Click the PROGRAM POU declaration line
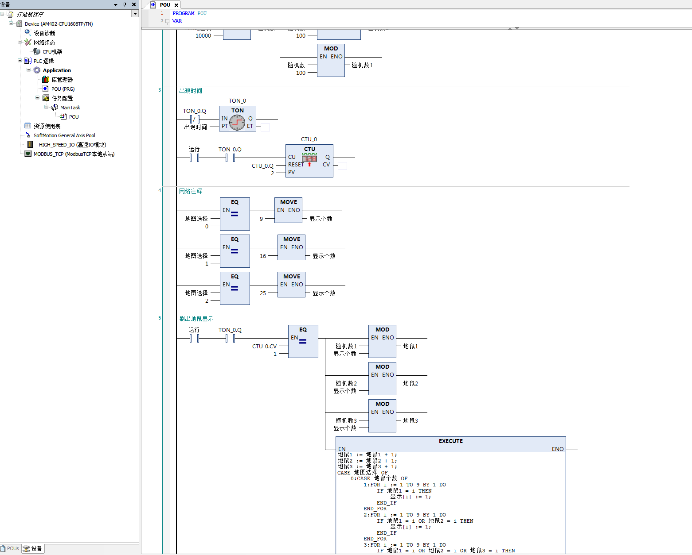Image resolution: width=692 pixels, height=555 pixels. tap(189, 13)
